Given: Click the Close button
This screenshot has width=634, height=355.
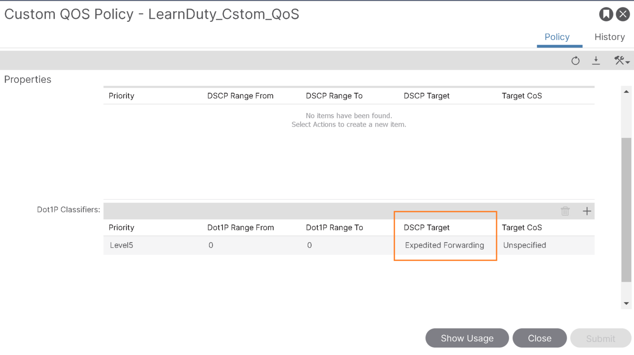Looking at the screenshot, I should coord(539,338).
